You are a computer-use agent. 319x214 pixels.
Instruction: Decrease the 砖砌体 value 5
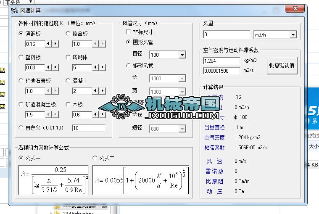(95, 67)
